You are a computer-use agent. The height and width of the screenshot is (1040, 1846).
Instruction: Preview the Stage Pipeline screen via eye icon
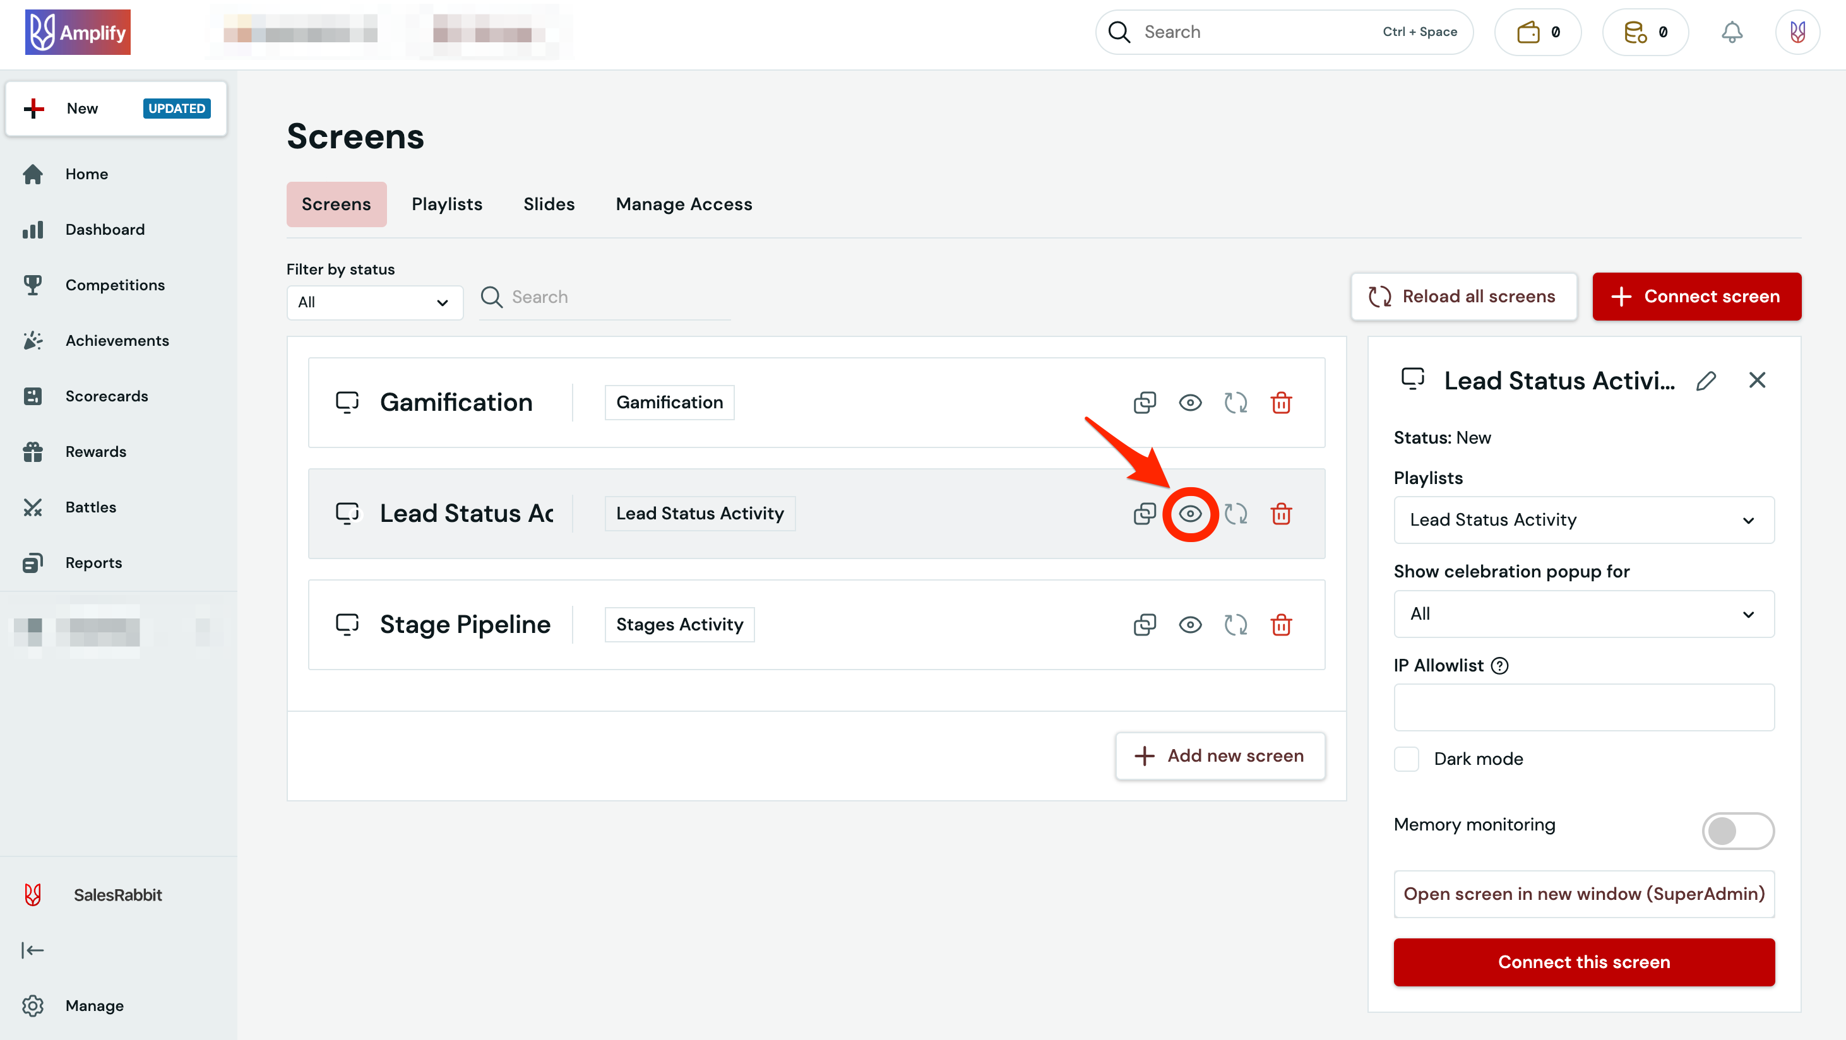[1189, 625]
